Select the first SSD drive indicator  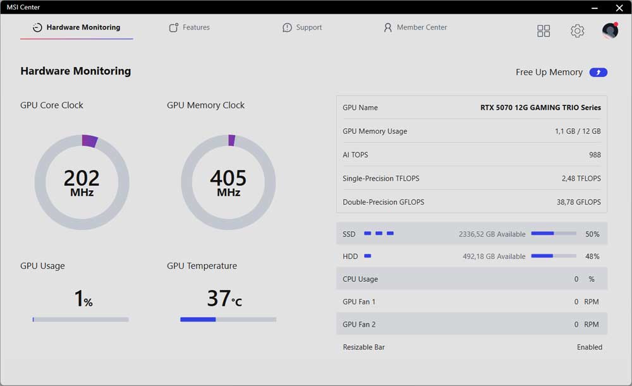click(x=368, y=233)
